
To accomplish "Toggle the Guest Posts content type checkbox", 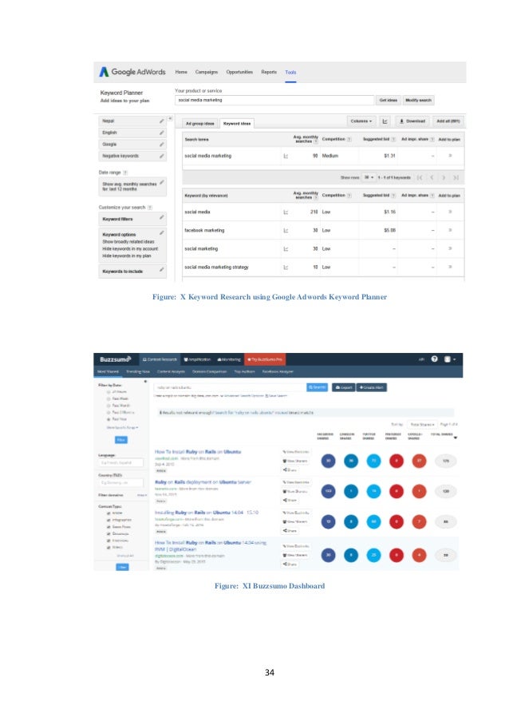I will click(x=109, y=527).
